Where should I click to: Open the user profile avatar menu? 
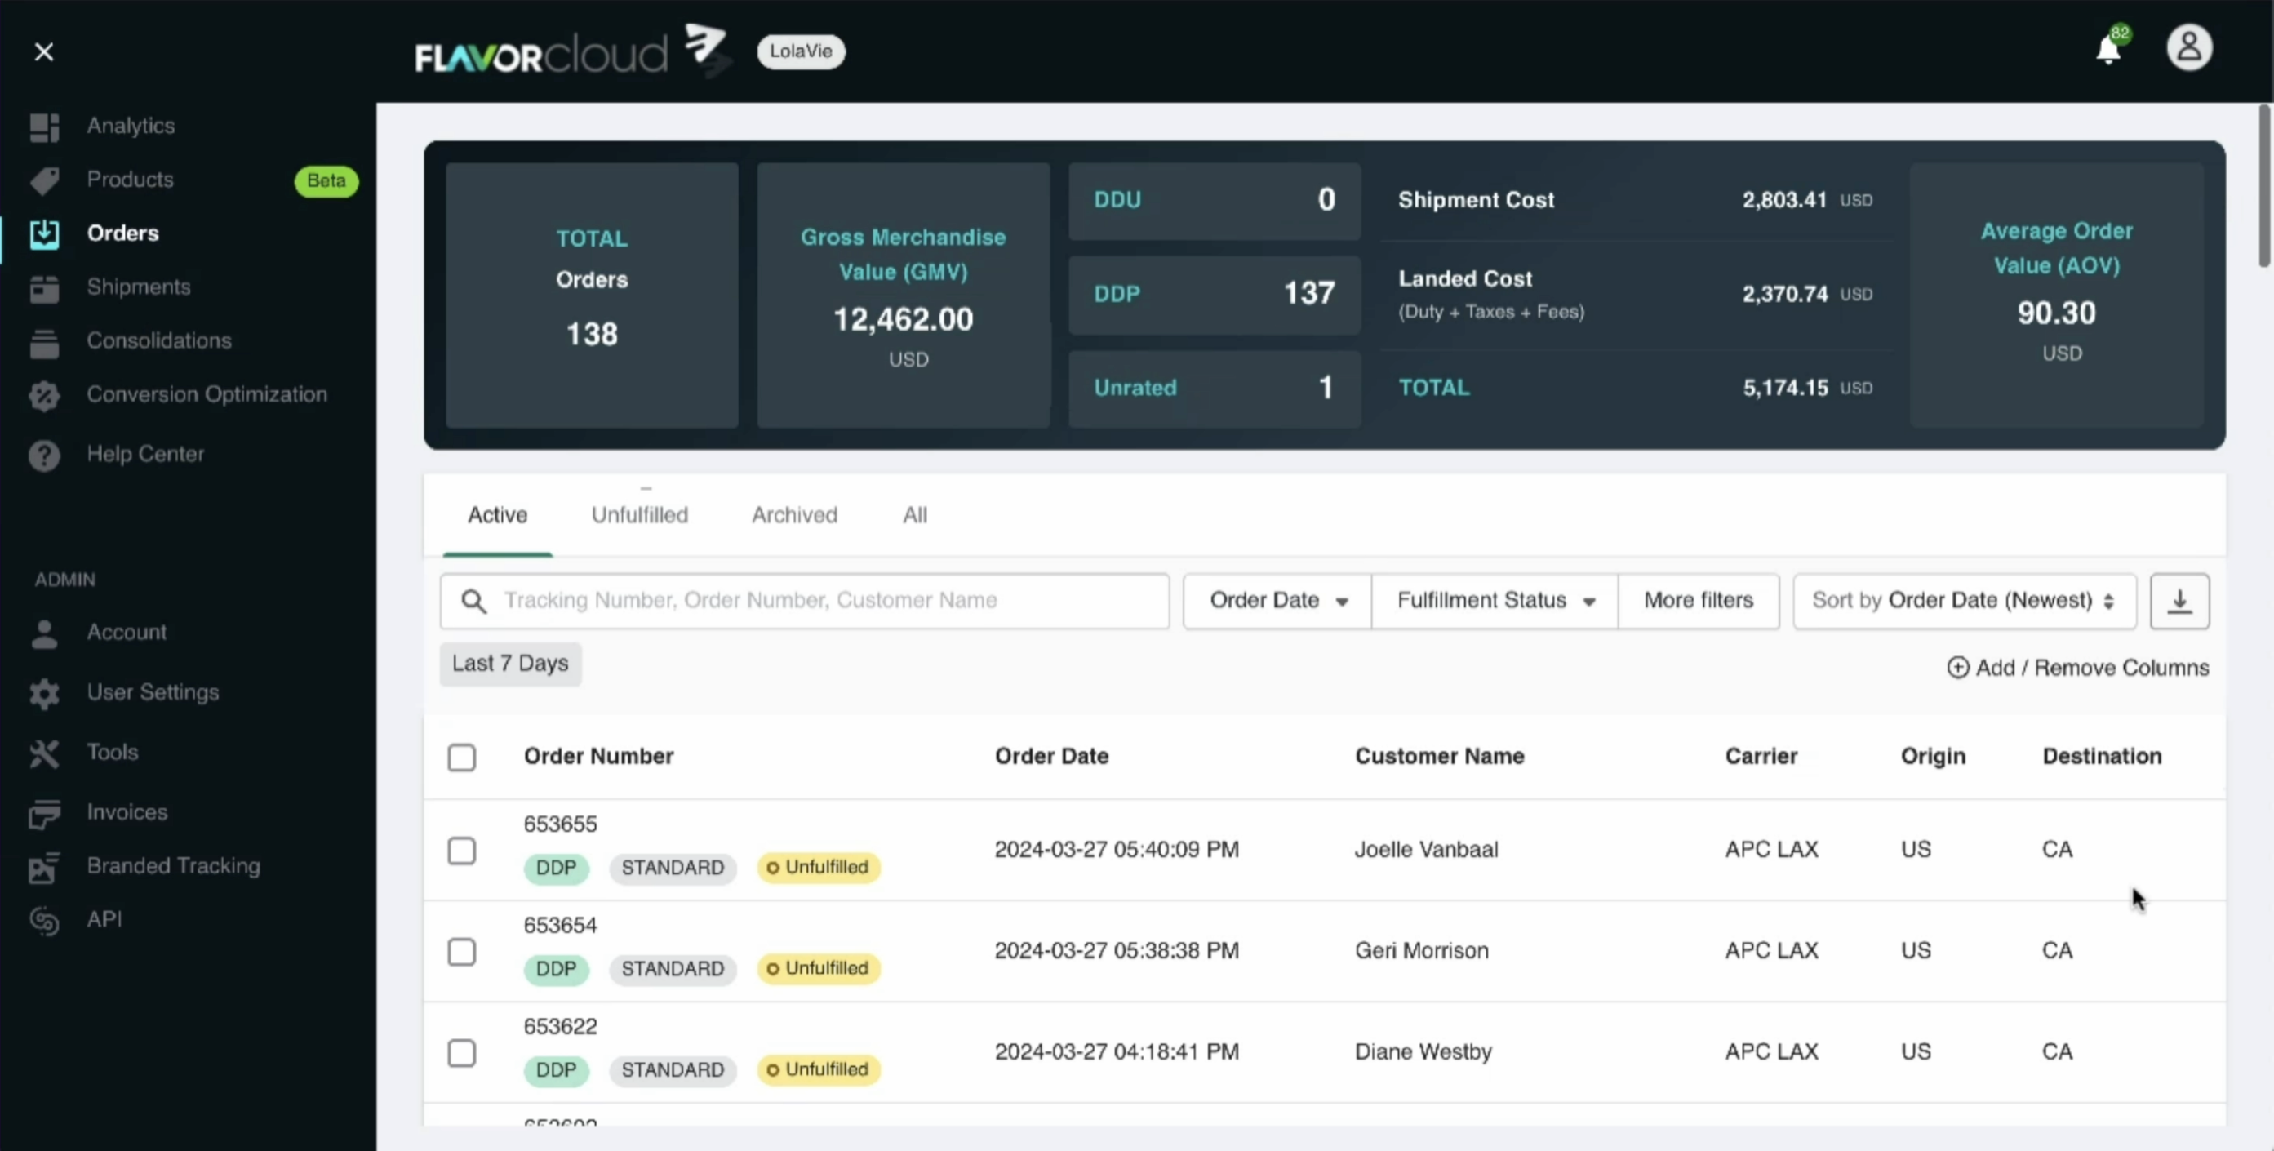(2189, 47)
